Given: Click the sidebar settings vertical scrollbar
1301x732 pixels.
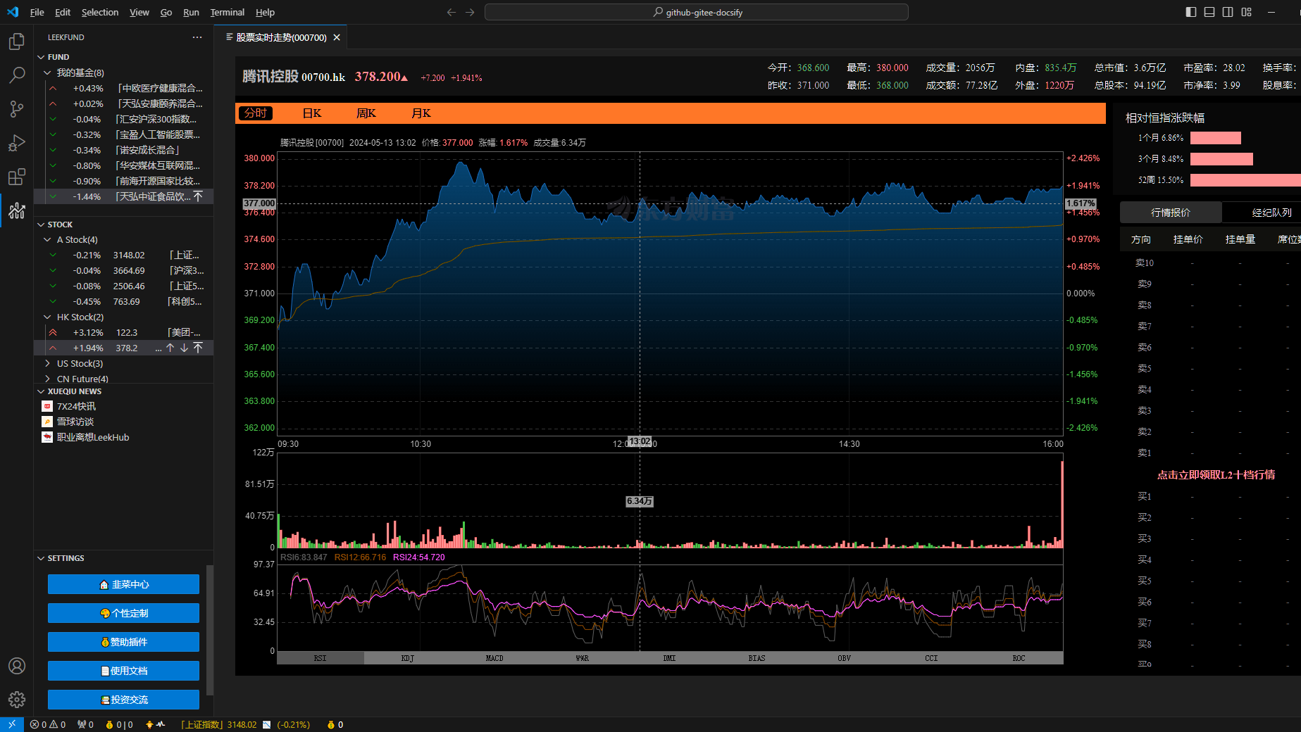Looking at the screenshot, I should pyautogui.click(x=209, y=630).
